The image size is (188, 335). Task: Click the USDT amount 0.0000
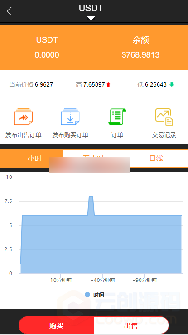tap(47, 55)
